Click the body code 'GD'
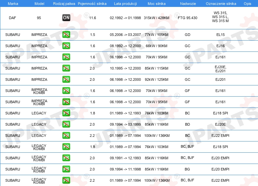This screenshot has height=186, width=258. coord(187,35)
